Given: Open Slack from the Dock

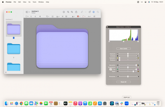Looking at the screenshot, I should coord(122,103).
